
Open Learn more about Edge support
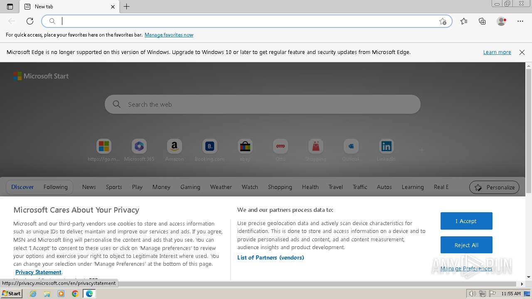tap(497, 52)
